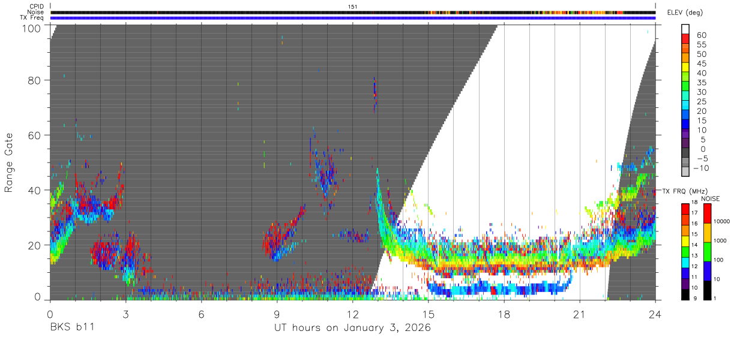Select the black 9 MHz TX FRQ swatch
Screen dimensions: 737x340
click(x=685, y=294)
